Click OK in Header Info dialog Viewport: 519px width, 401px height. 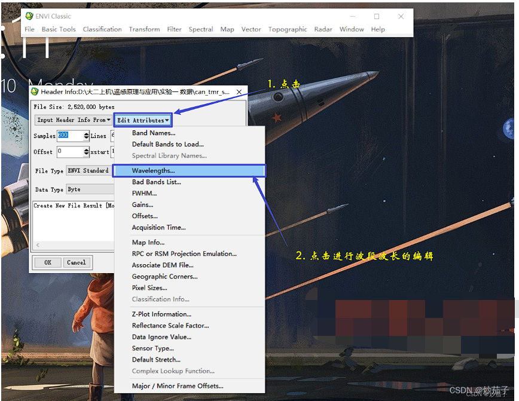48,262
